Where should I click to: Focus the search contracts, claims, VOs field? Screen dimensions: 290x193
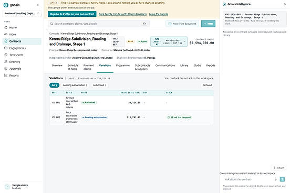click(99, 24)
